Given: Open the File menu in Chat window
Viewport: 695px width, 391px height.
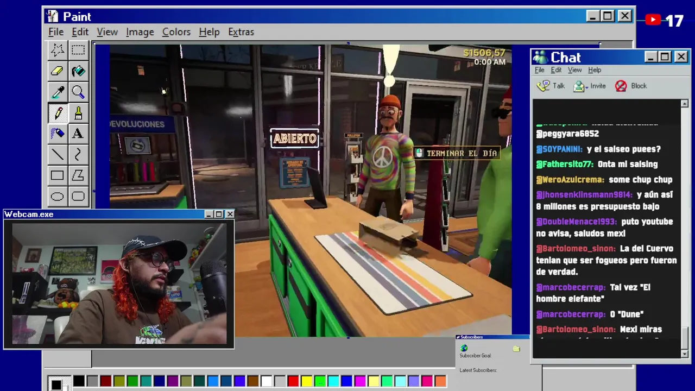Looking at the screenshot, I should (x=539, y=70).
